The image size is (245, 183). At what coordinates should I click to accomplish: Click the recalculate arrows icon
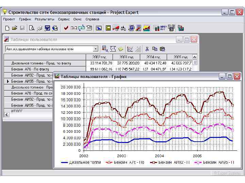(81, 28)
